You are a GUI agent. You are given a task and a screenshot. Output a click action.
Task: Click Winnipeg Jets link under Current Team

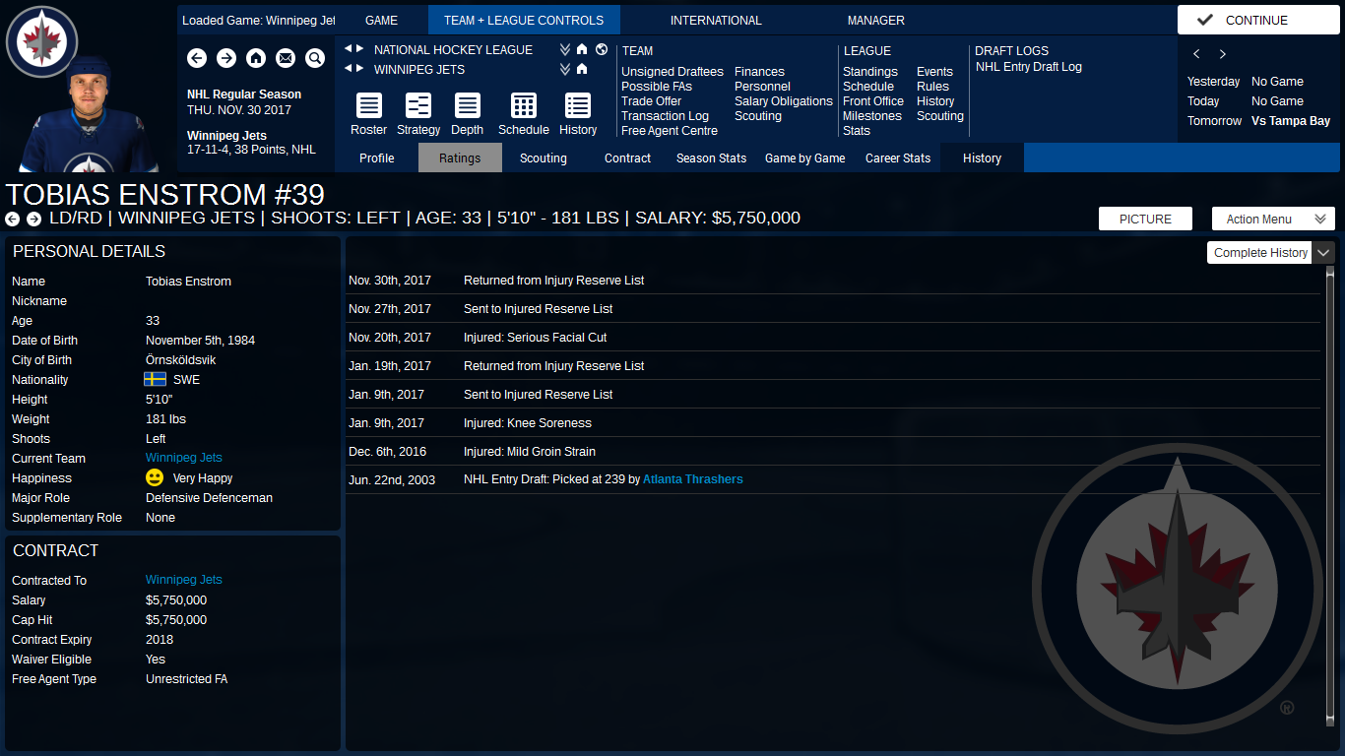tap(184, 458)
